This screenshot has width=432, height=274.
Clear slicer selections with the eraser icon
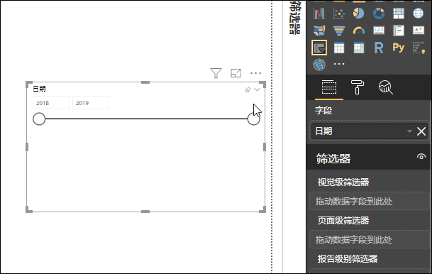(248, 89)
